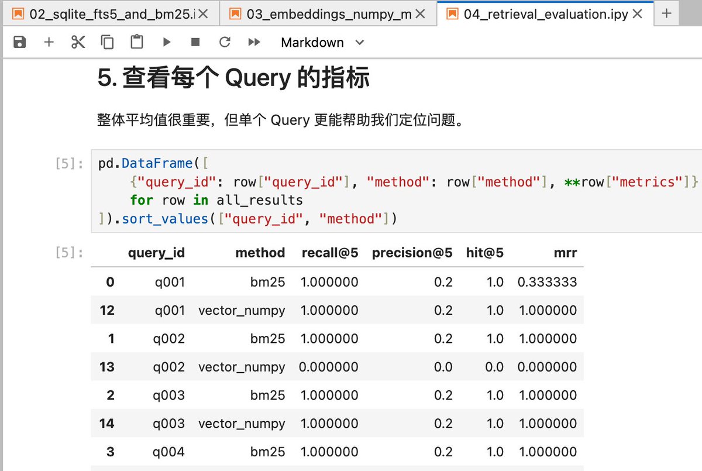The width and height of the screenshot is (702, 471).
Task: Click the mrr column header
Action: 565,253
